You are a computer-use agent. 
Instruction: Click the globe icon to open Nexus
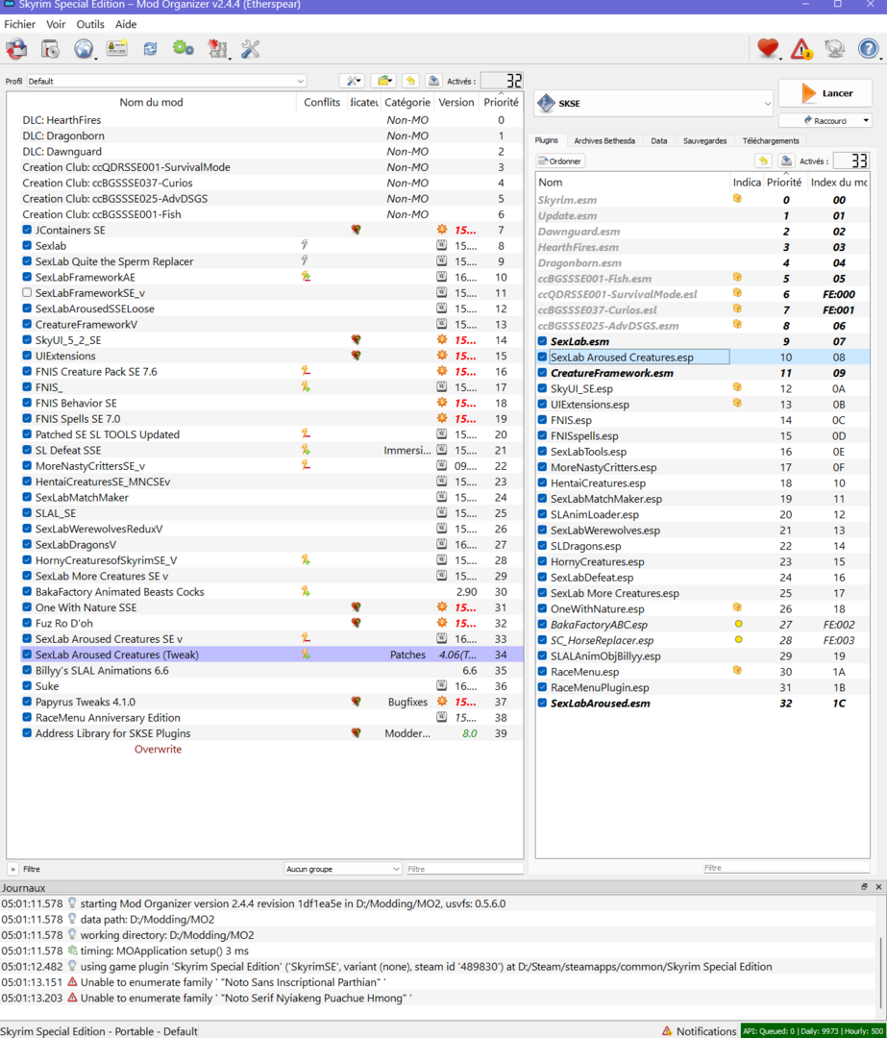(83, 48)
